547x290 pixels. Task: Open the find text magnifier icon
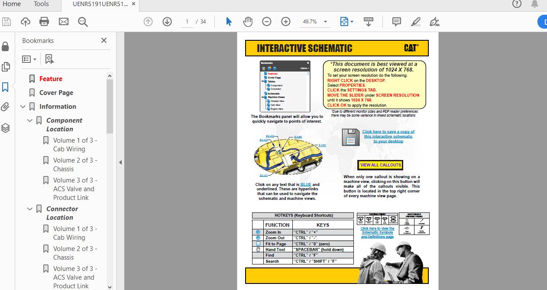click(x=83, y=22)
